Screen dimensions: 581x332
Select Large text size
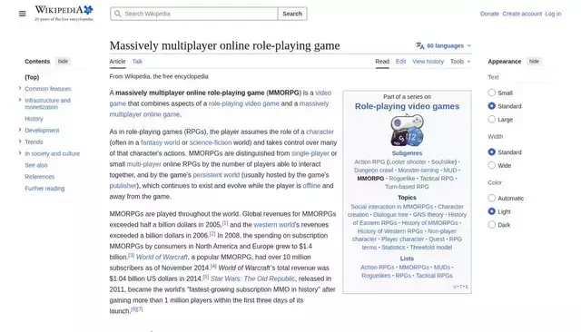(492, 119)
